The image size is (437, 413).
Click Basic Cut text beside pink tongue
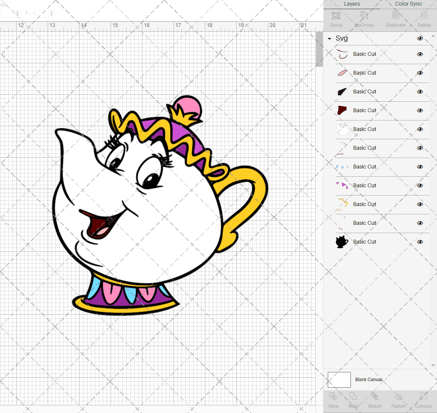[x=364, y=72]
